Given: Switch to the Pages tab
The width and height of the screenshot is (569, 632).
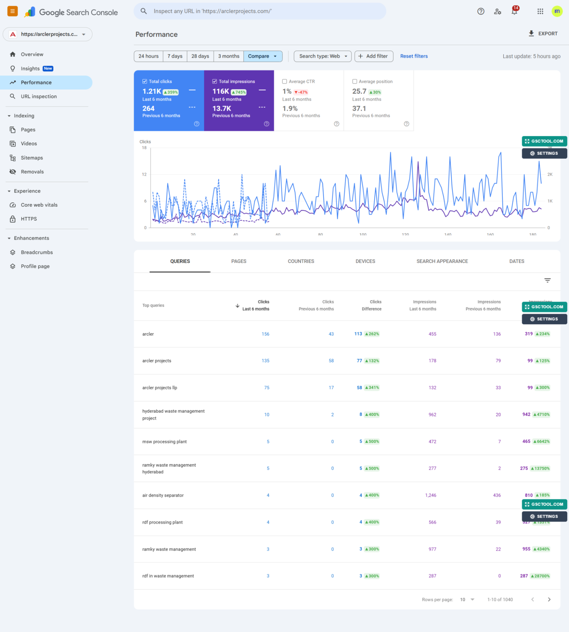Looking at the screenshot, I should 239,261.
